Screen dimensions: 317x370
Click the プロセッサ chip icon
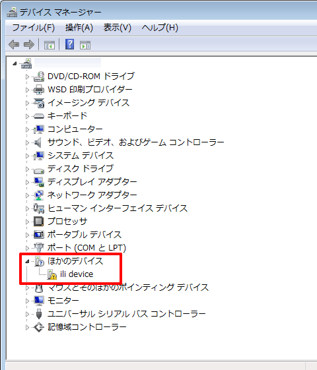click(39, 222)
